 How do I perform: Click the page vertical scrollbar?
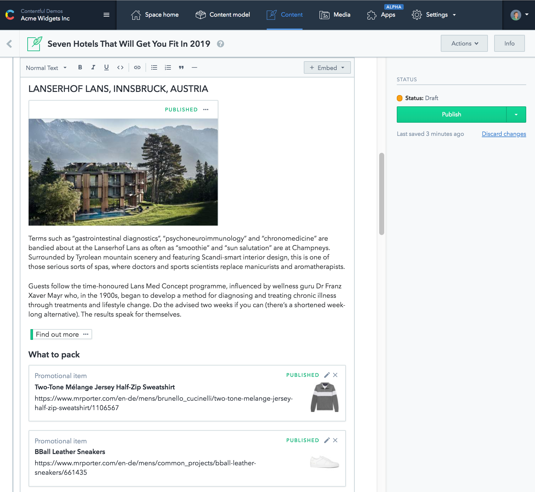click(382, 194)
